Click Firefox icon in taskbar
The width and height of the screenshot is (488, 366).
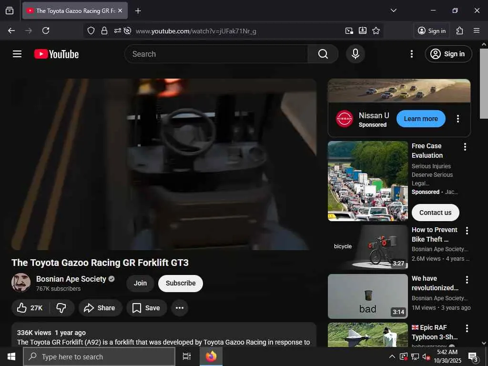coord(211,356)
